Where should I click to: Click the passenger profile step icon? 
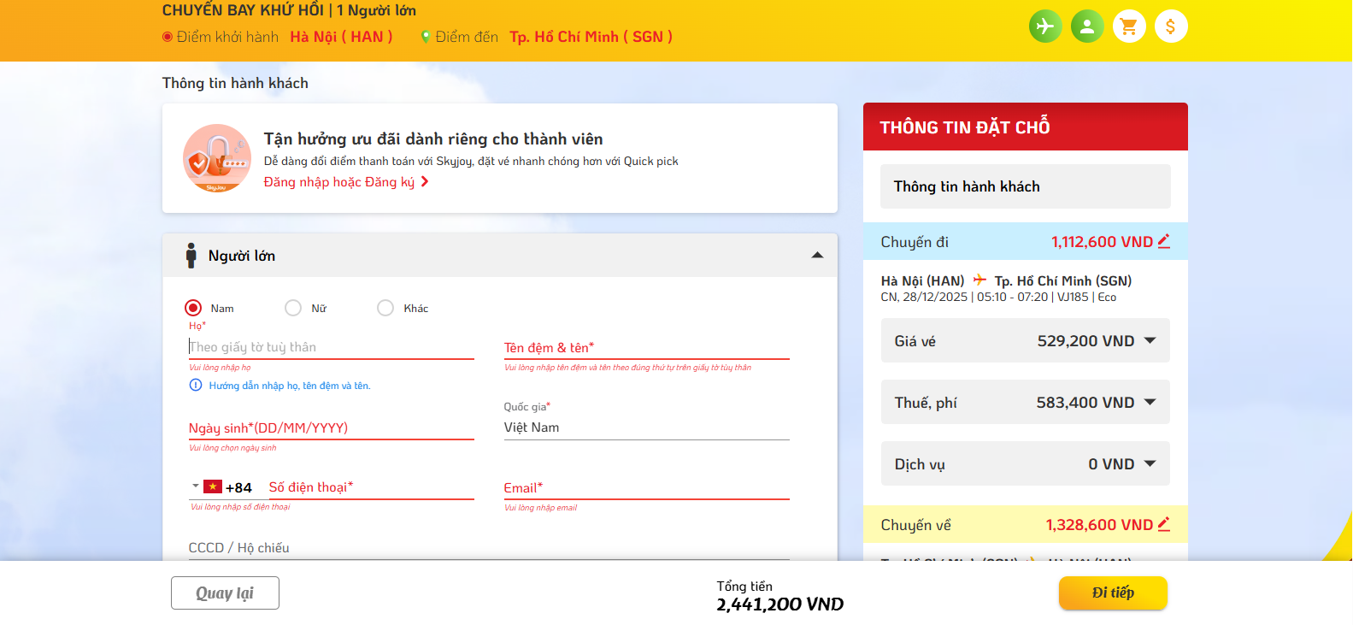coord(1087,27)
